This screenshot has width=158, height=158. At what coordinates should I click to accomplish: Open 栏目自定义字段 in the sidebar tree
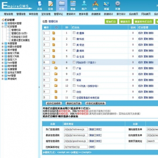[x=19, y=37]
